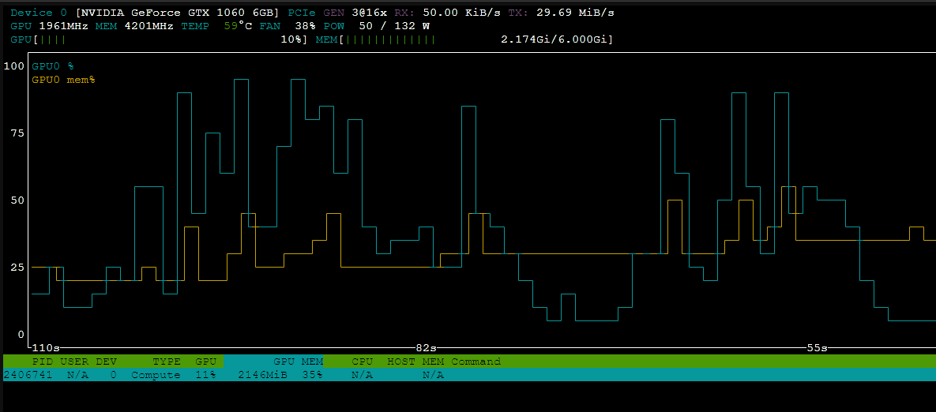Image resolution: width=936 pixels, height=412 pixels.
Task: Click the GPU 1961MHz clock value
Action: click(x=51, y=26)
